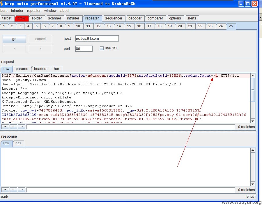
Task: Go to previous request with < history button
Action: [14, 49]
